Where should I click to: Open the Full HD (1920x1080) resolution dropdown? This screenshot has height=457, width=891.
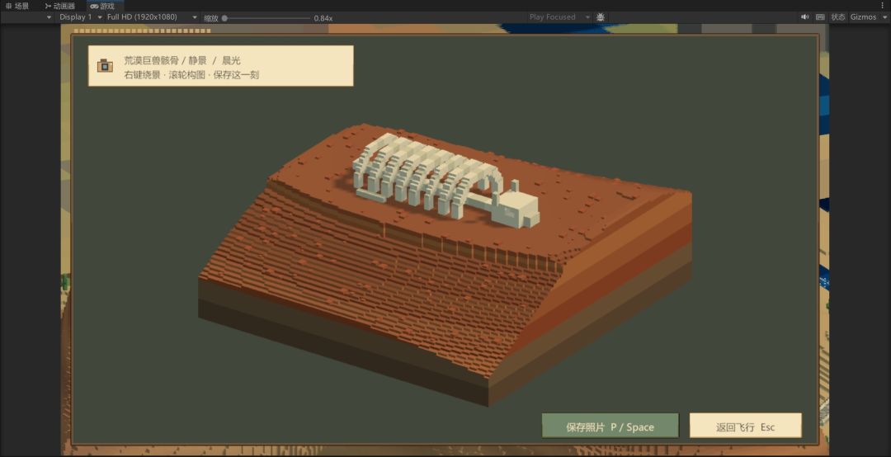152,17
